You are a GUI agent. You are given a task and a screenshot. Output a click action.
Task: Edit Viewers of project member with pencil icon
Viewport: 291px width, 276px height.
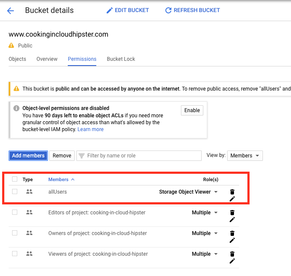coord(232,261)
